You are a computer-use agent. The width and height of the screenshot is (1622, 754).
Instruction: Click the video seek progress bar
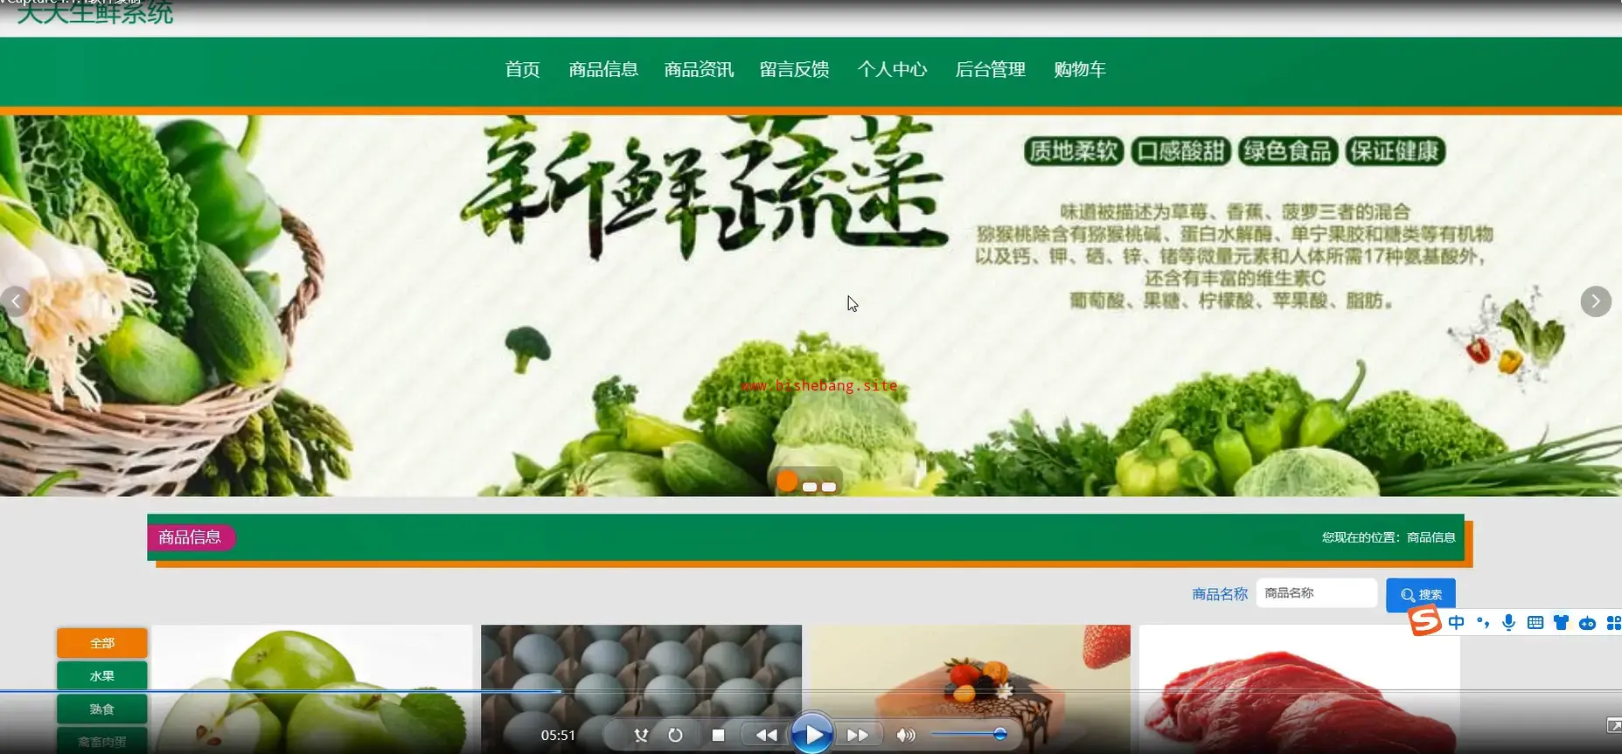coord(811,691)
